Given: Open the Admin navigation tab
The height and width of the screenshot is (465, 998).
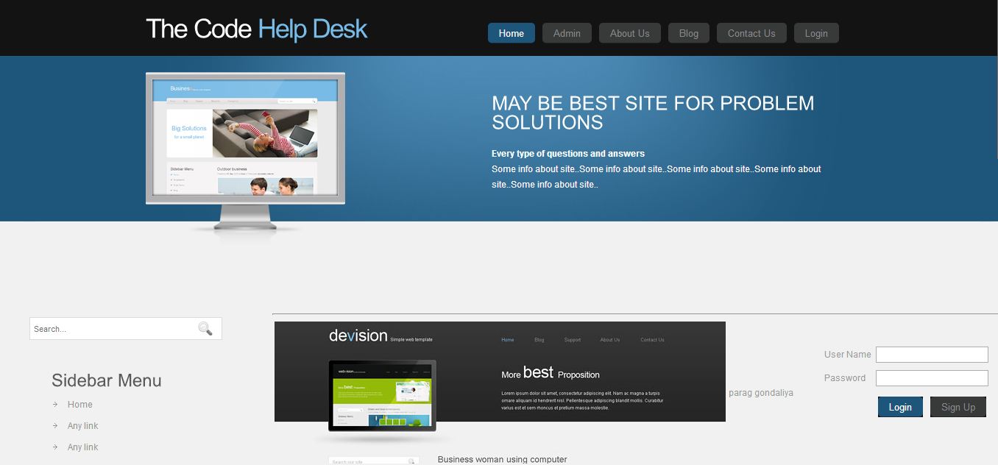Looking at the screenshot, I should 567,33.
